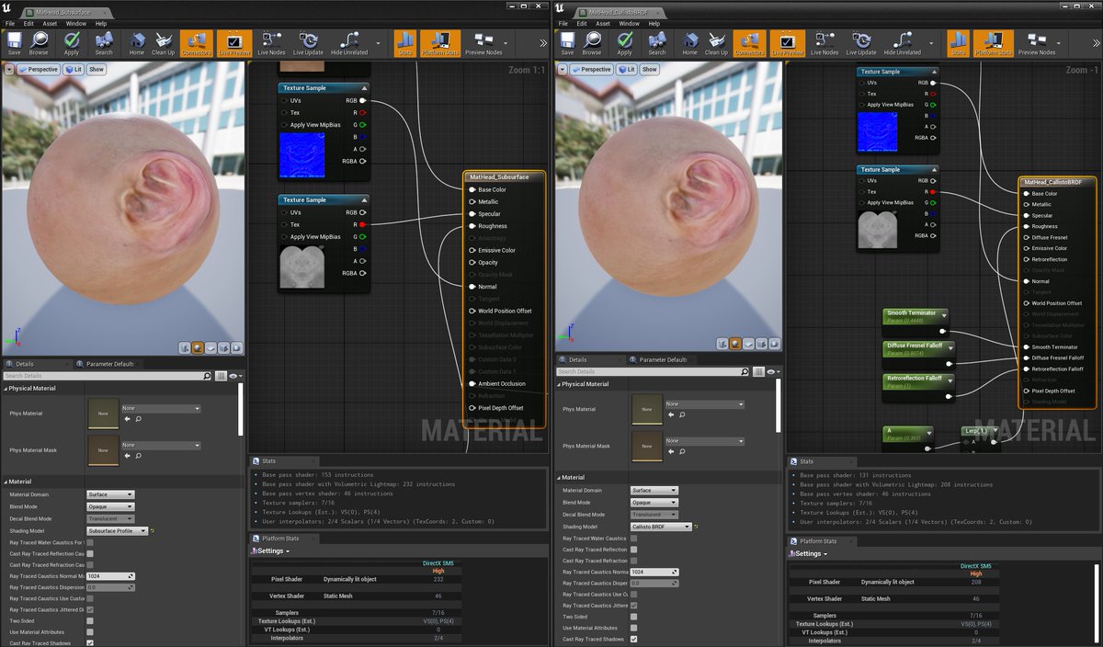Click Browse in the left window toolbar

coord(39,43)
